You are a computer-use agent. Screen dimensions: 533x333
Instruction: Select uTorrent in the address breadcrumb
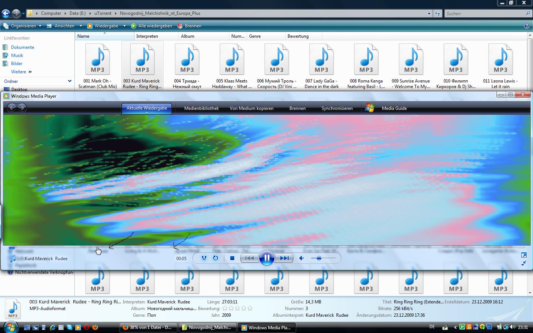103,13
